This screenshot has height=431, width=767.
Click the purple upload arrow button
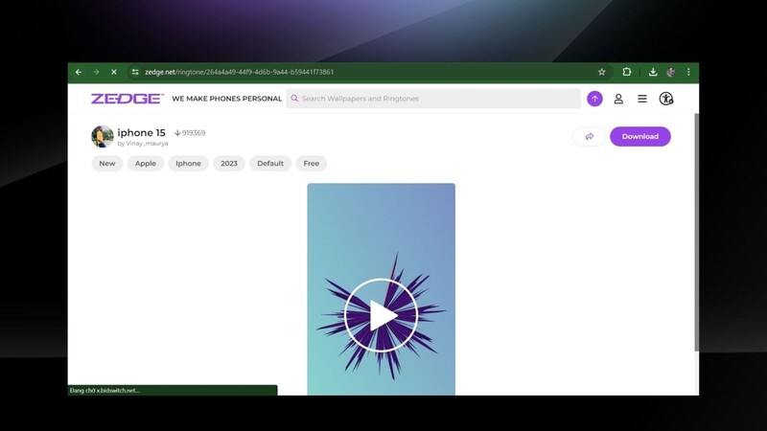coord(594,99)
